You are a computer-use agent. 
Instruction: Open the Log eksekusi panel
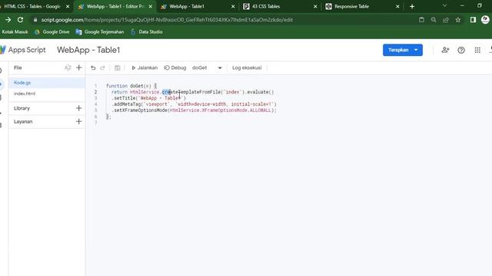[247, 67]
